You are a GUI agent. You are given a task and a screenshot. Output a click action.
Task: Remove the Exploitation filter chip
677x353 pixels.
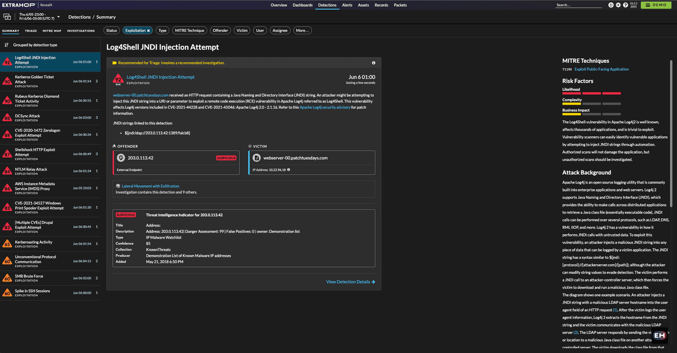[x=148, y=30]
